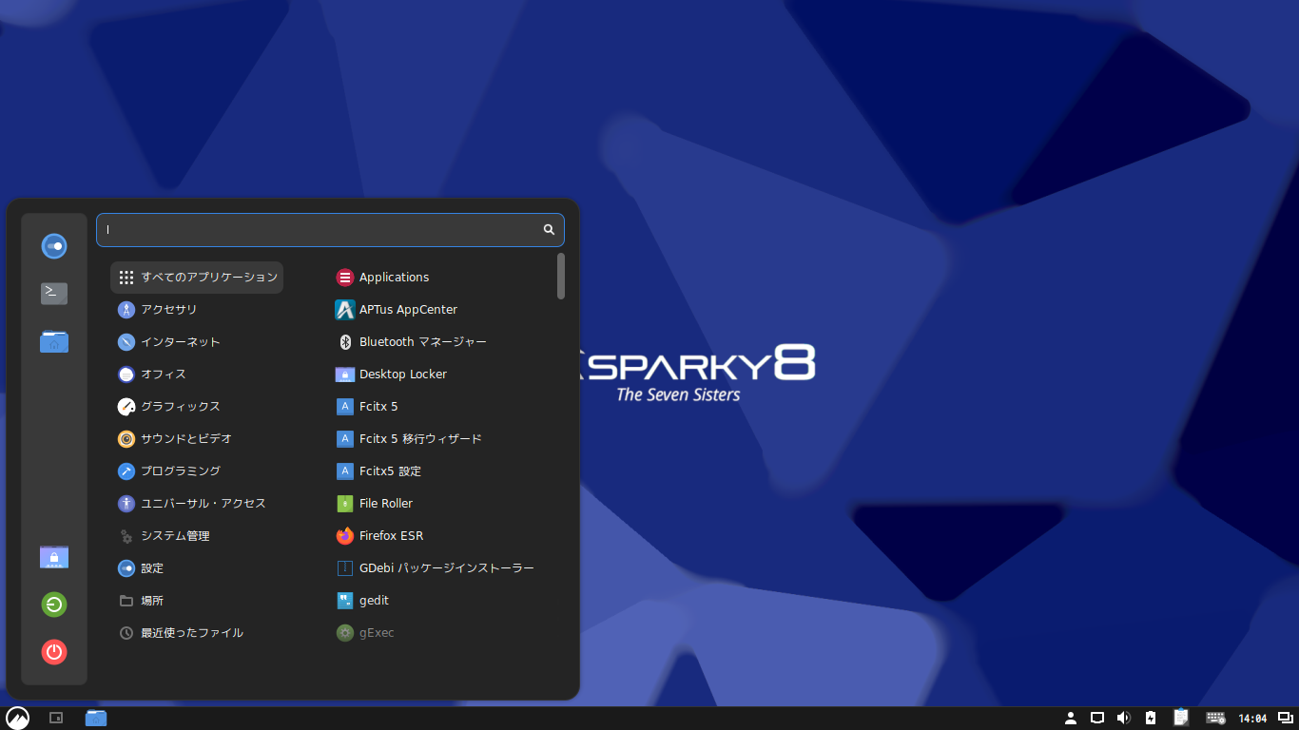Open APTus AppCenter

point(439,310)
